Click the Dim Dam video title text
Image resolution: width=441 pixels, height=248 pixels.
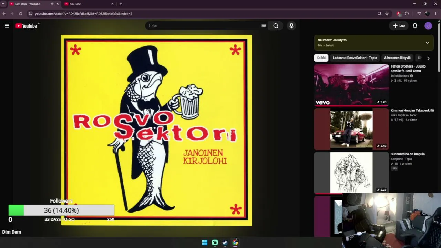point(12,232)
